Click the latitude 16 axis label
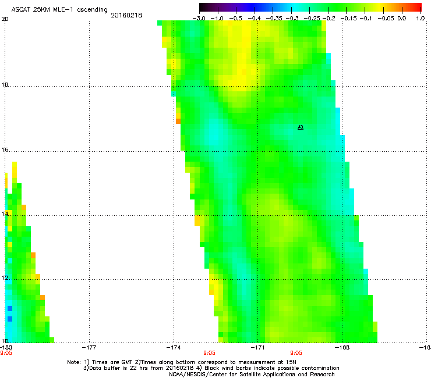The width and height of the screenshot is (431, 378). click(5, 149)
